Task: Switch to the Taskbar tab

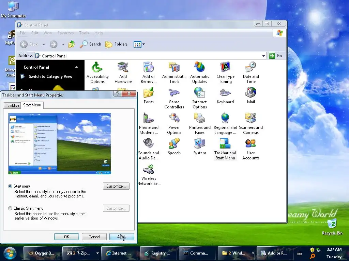Action: (12, 106)
